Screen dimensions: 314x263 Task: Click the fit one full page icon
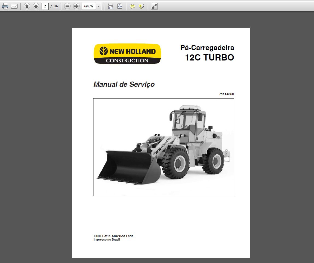point(120,6)
